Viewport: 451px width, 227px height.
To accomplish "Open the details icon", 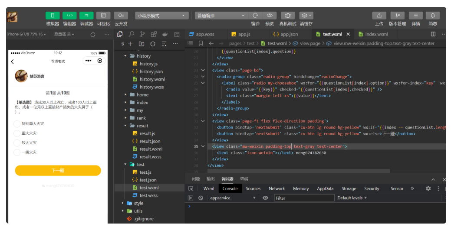I will tap(415, 16).
